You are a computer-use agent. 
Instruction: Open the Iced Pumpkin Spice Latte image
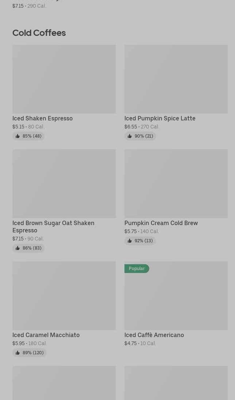point(176,79)
